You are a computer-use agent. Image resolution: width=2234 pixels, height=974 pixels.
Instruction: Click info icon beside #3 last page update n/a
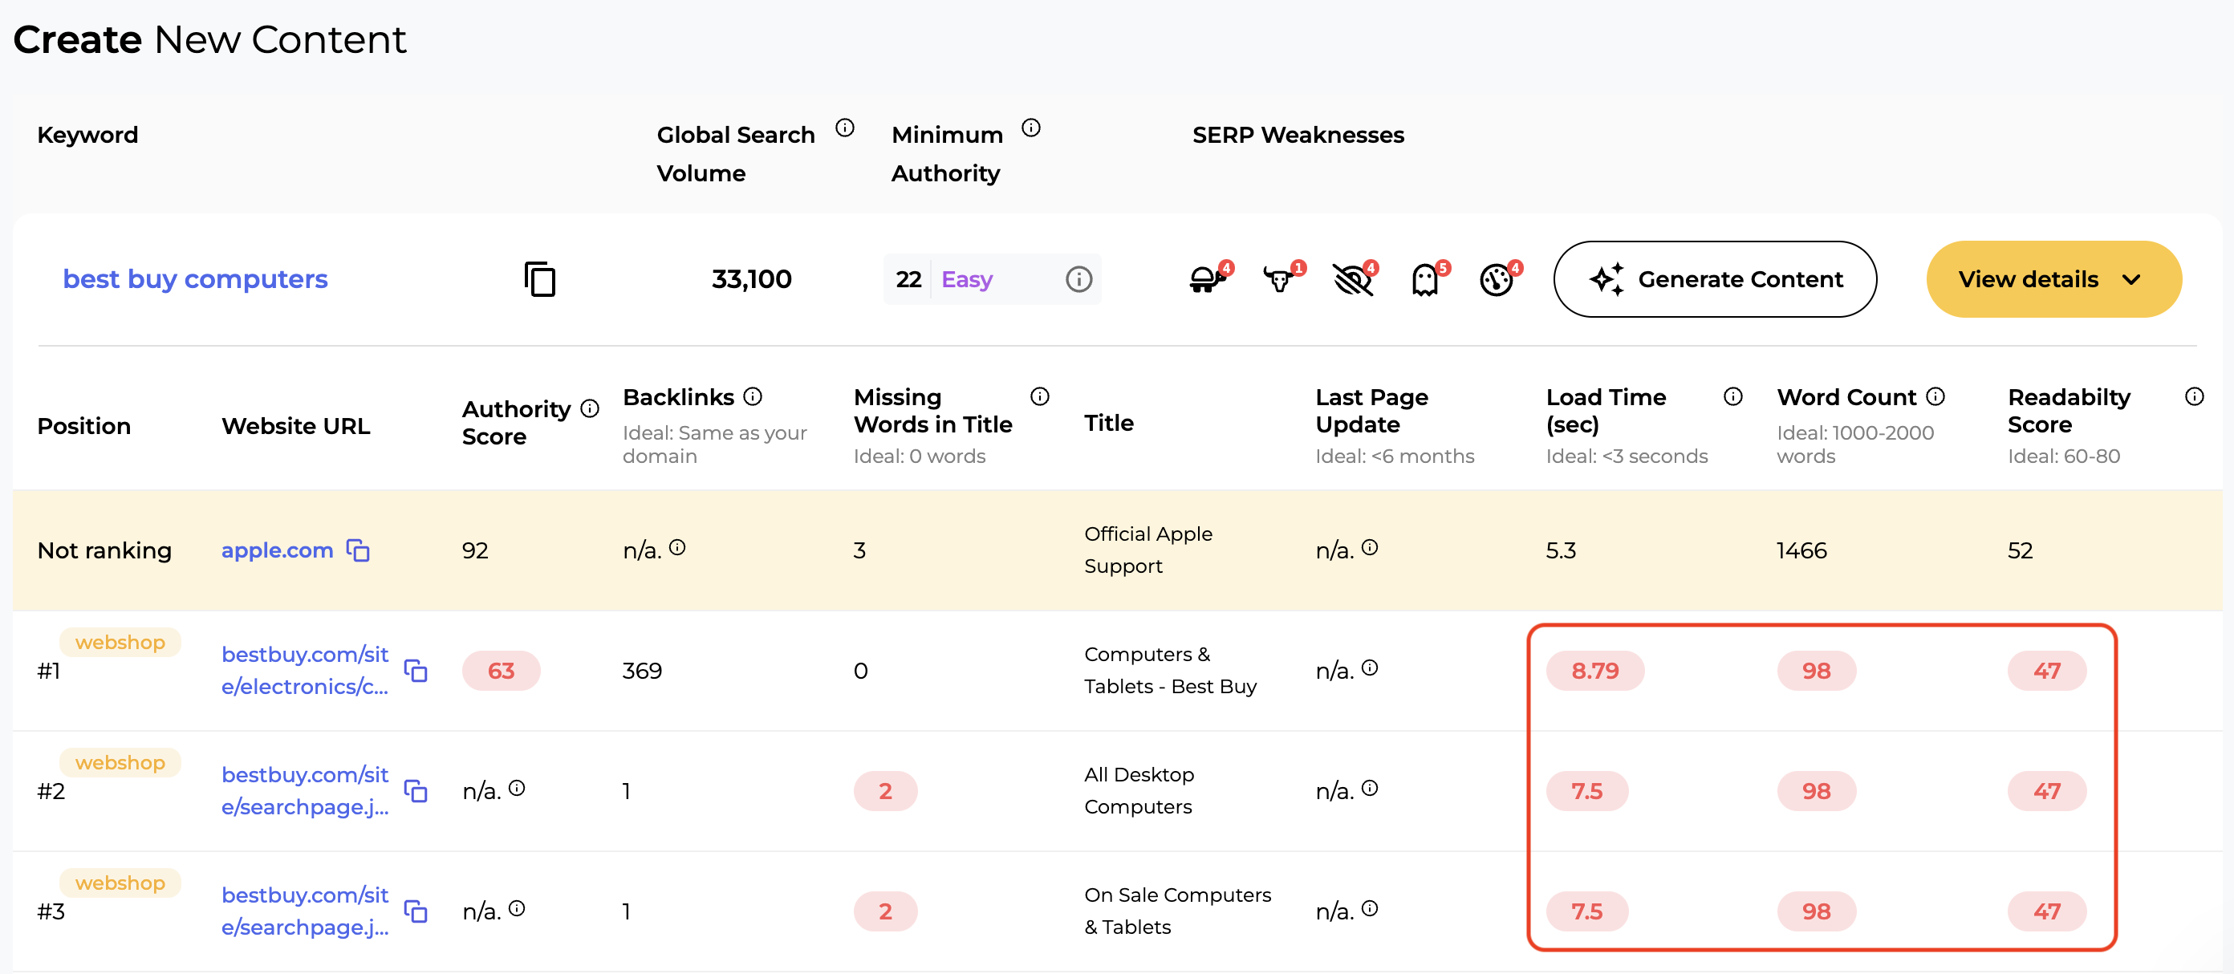click(x=1369, y=908)
